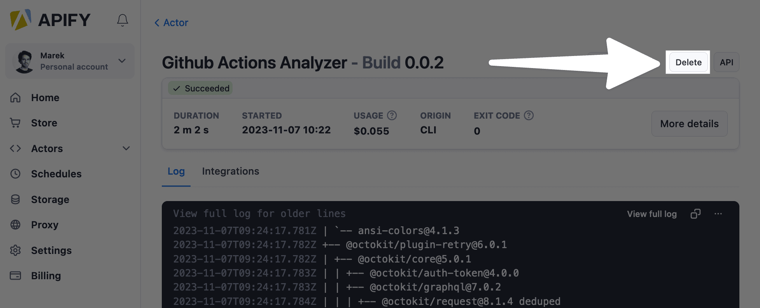
Task: Copy log using the copy icon
Action: 695,214
